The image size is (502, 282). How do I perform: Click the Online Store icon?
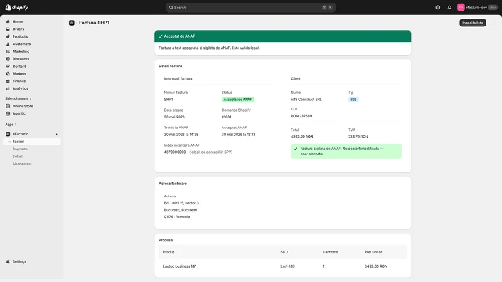tap(8, 106)
